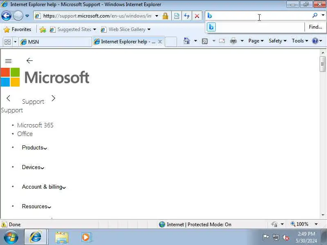Open the Favorites center button
This screenshot has width=327, height=245.
(18, 29)
